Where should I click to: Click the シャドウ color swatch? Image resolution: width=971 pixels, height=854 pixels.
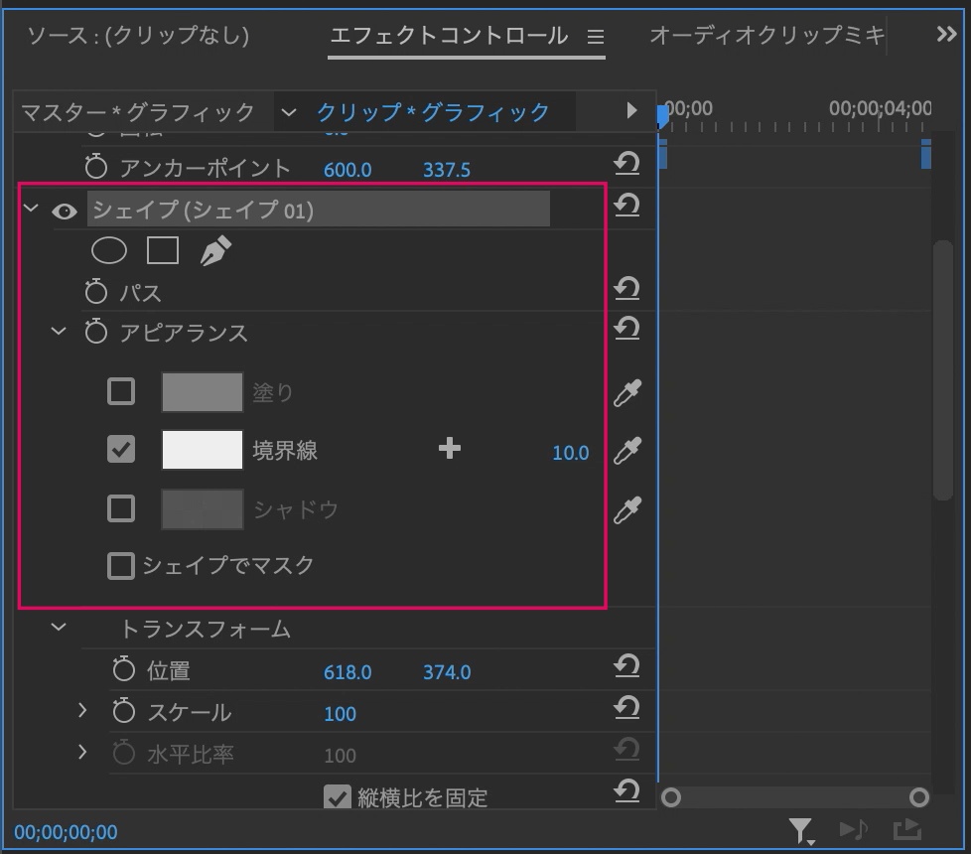tap(203, 509)
